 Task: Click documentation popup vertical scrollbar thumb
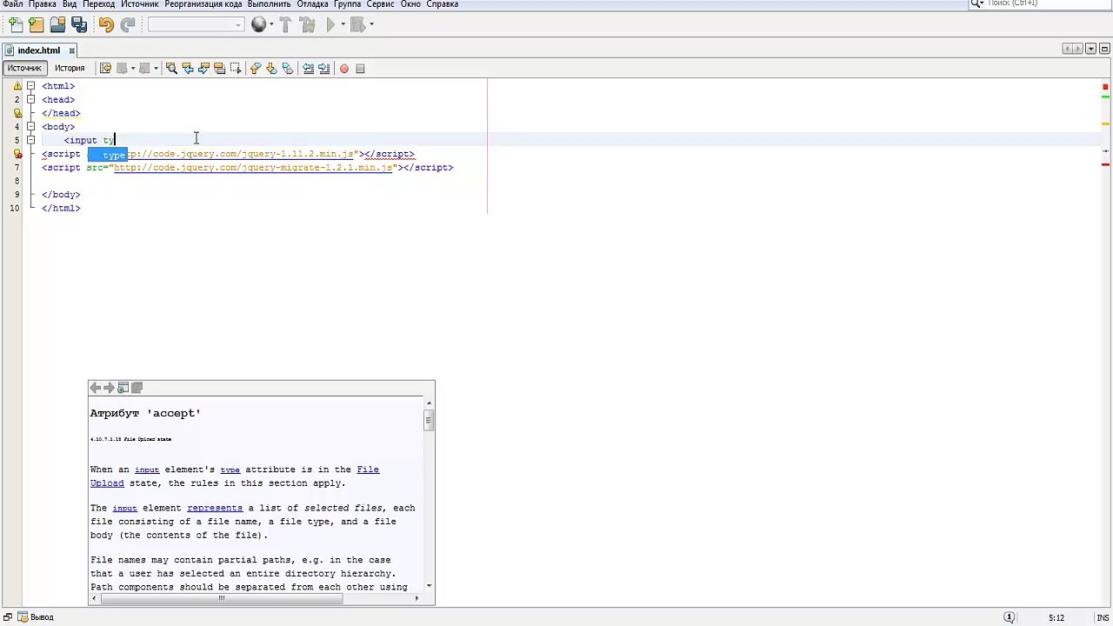click(x=428, y=421)
